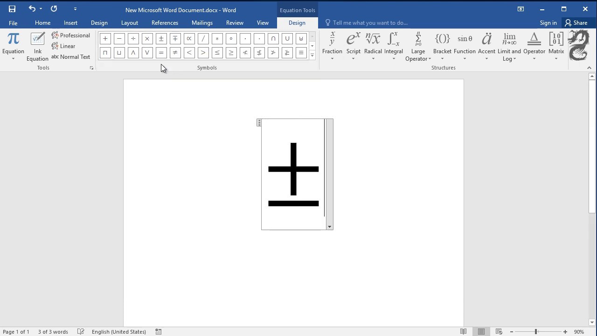
Task: Set equation to Linear format
Action: tap(63, 46)
